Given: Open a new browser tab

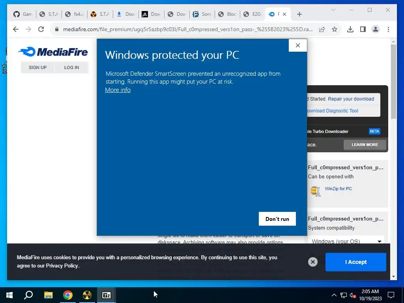Looking at the screenshot, I should [299, 14].
